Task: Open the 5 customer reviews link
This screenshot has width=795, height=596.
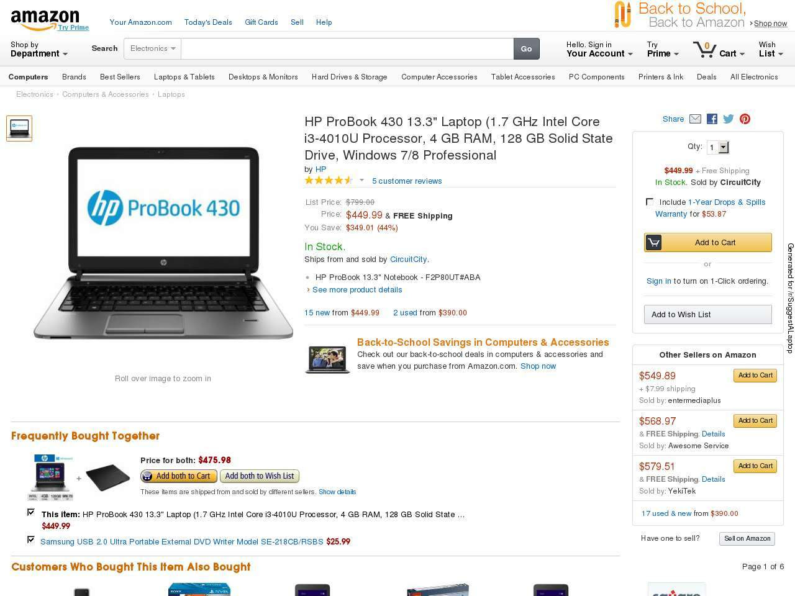Action: (407, 181)
